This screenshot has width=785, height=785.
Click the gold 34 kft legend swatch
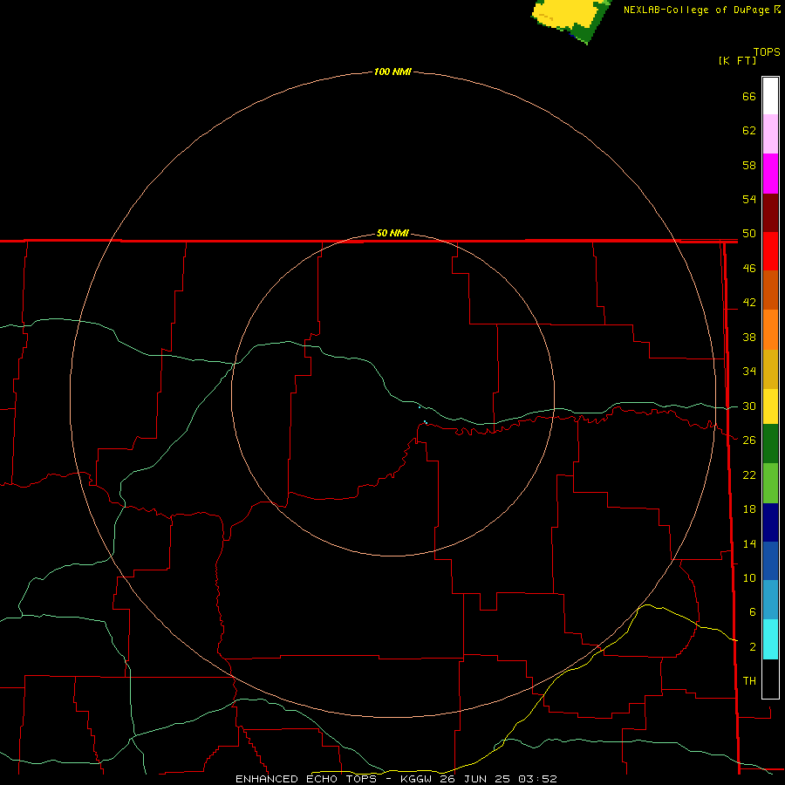pos(770,369)
